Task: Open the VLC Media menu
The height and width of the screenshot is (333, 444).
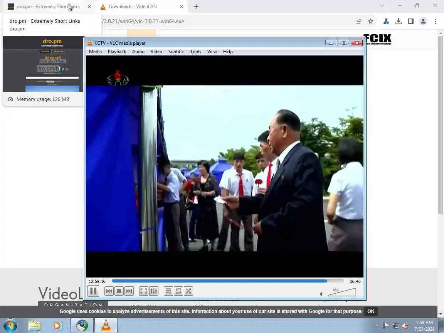Action: 96,52
